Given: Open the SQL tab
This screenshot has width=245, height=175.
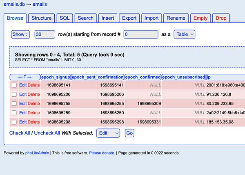Looking at the screenshot, I should tap(65, 18).
